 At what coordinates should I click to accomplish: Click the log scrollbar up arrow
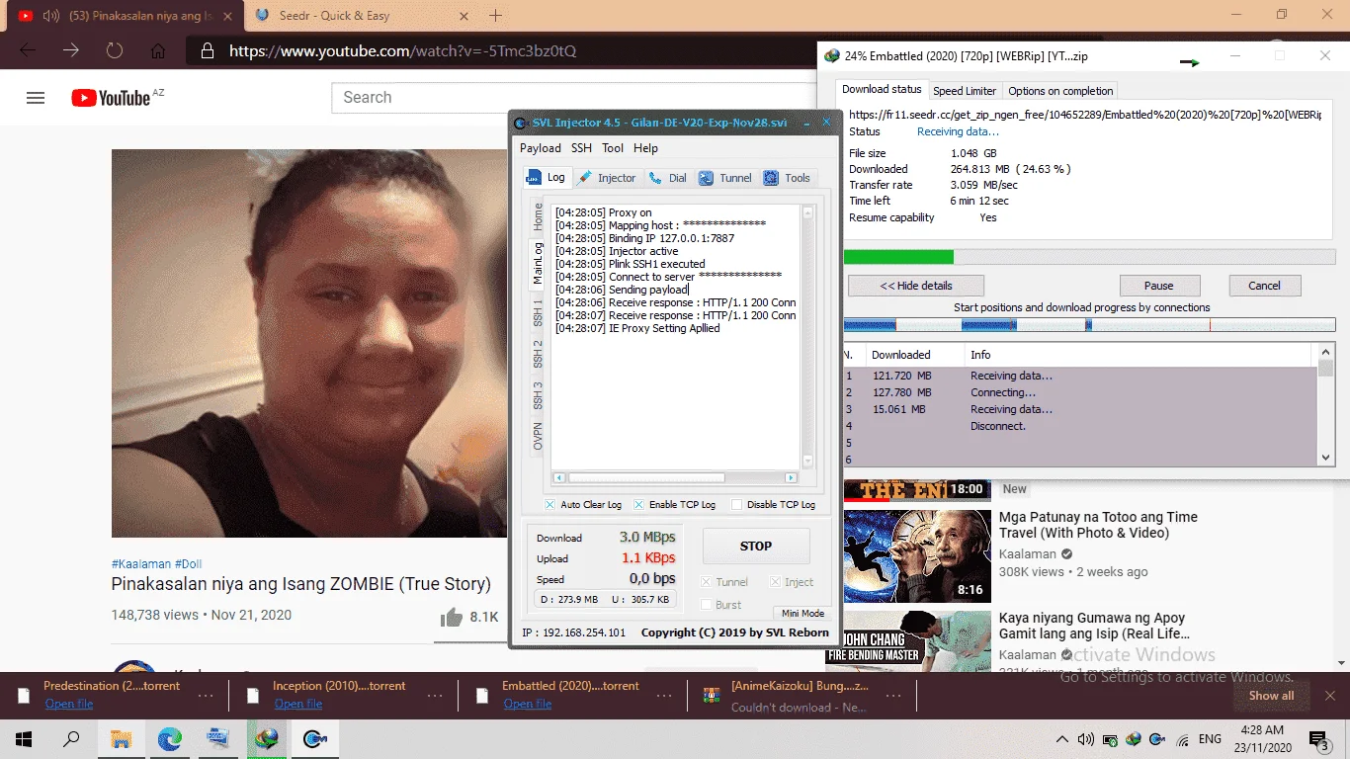(807, 212)
